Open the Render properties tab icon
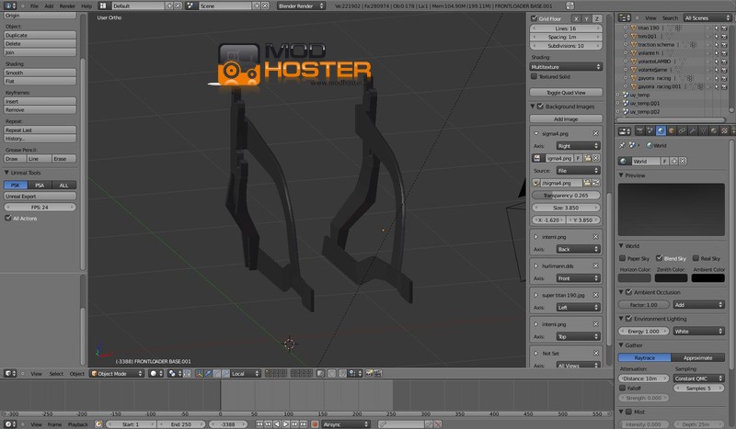Viewport: 736px width, 429px height. point(639,131)
